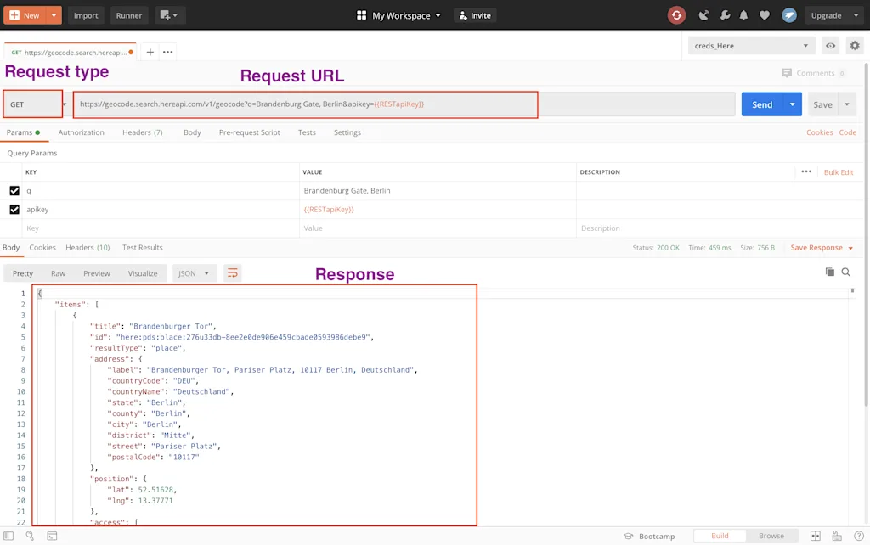Open the request Headers (7) tab
This screenshot has width=870, height=545.
143,132
